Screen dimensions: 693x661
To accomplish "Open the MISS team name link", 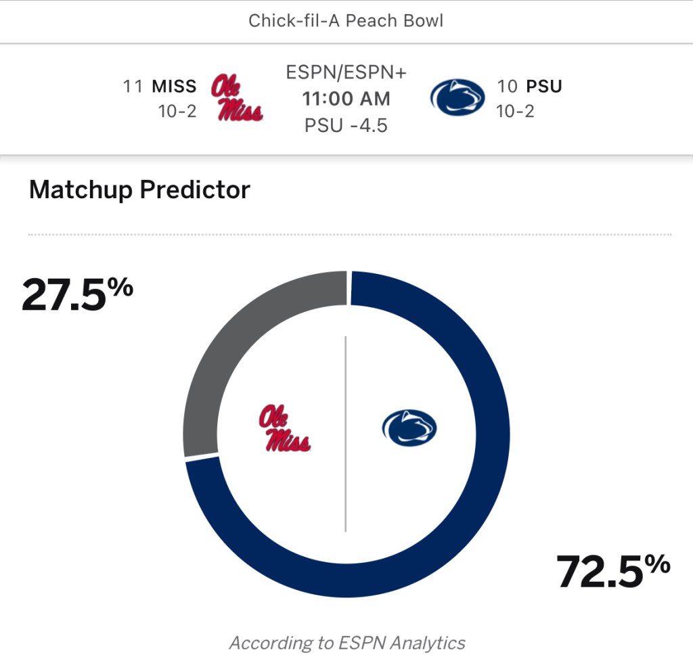I will [x=174, y=87].
